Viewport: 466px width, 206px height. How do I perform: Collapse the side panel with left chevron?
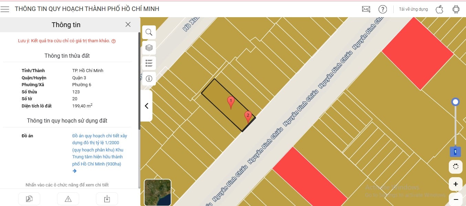coord(146,106)
